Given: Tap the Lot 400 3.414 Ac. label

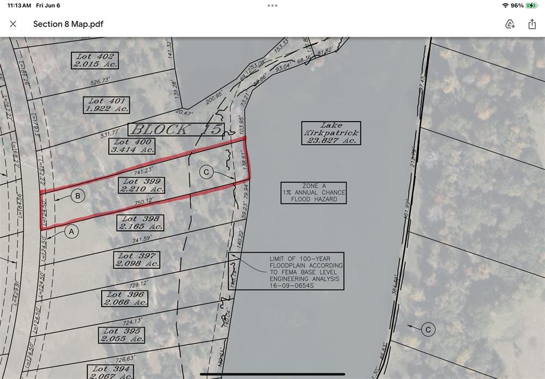Looking at the screenshot, I should [133, 146].
